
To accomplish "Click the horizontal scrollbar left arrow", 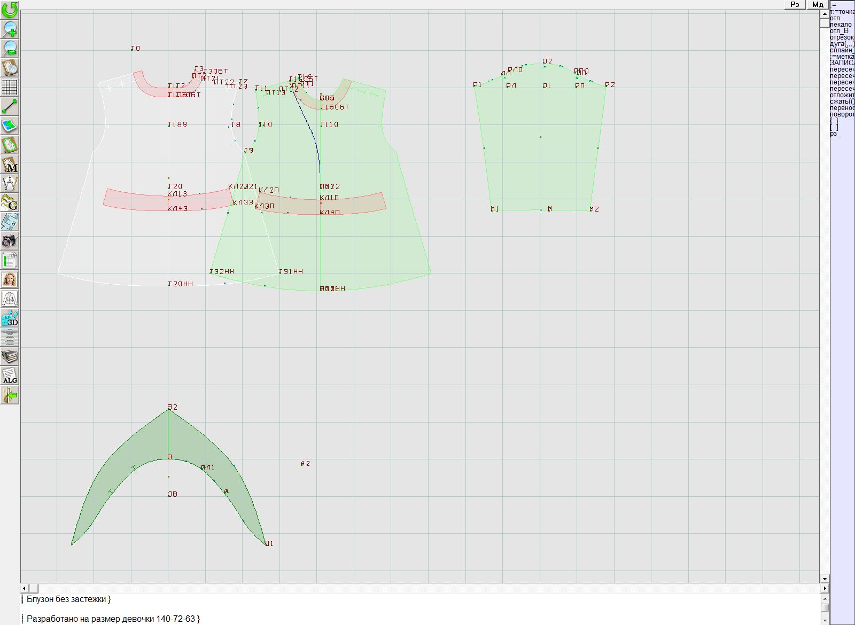I will coord(24,588).
